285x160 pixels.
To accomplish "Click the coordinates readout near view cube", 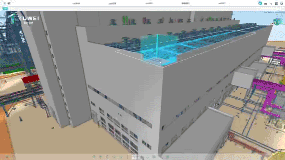I will (x=270, y=12).
